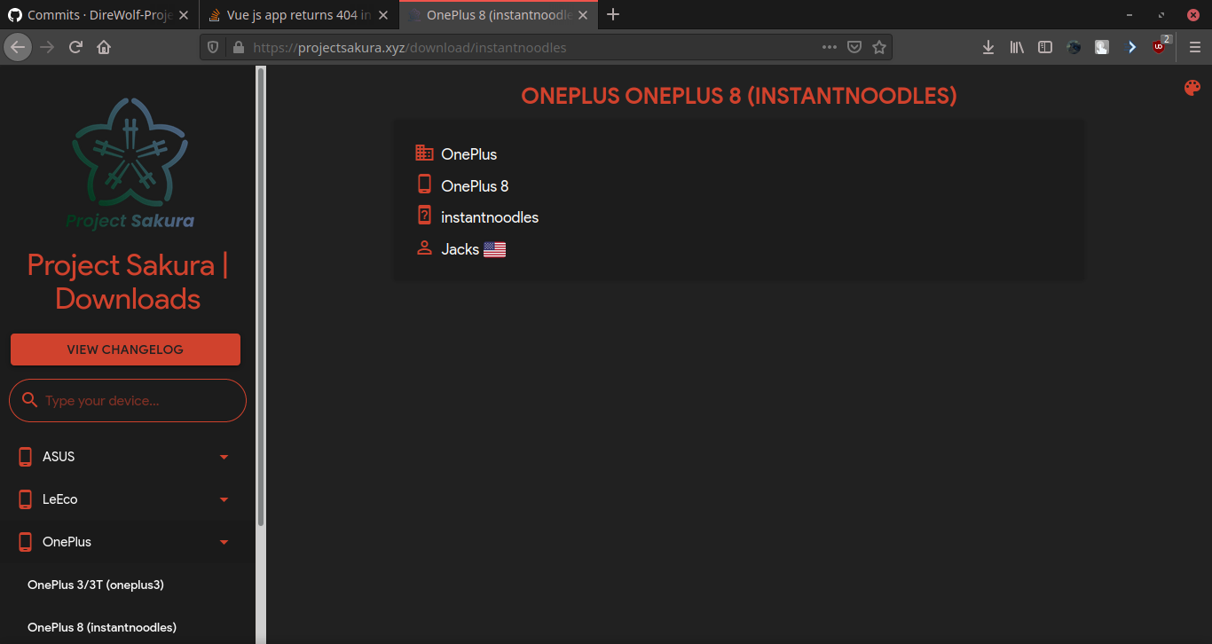Close the Vue js app tab
The image size is (1212, 644).
[383, 15]
